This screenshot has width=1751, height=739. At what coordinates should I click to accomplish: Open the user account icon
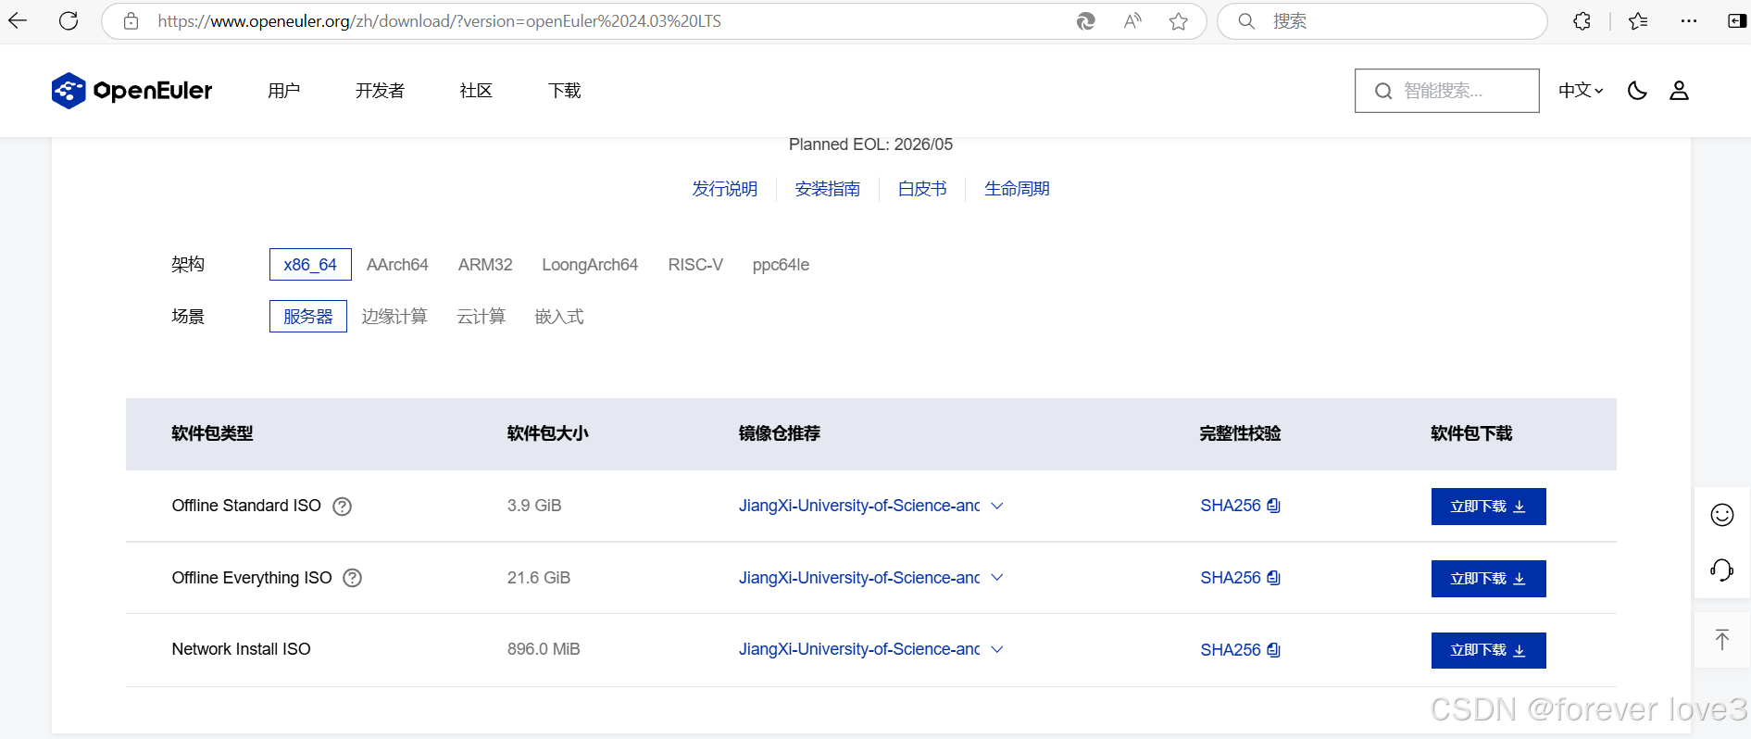click(1679, 91)
